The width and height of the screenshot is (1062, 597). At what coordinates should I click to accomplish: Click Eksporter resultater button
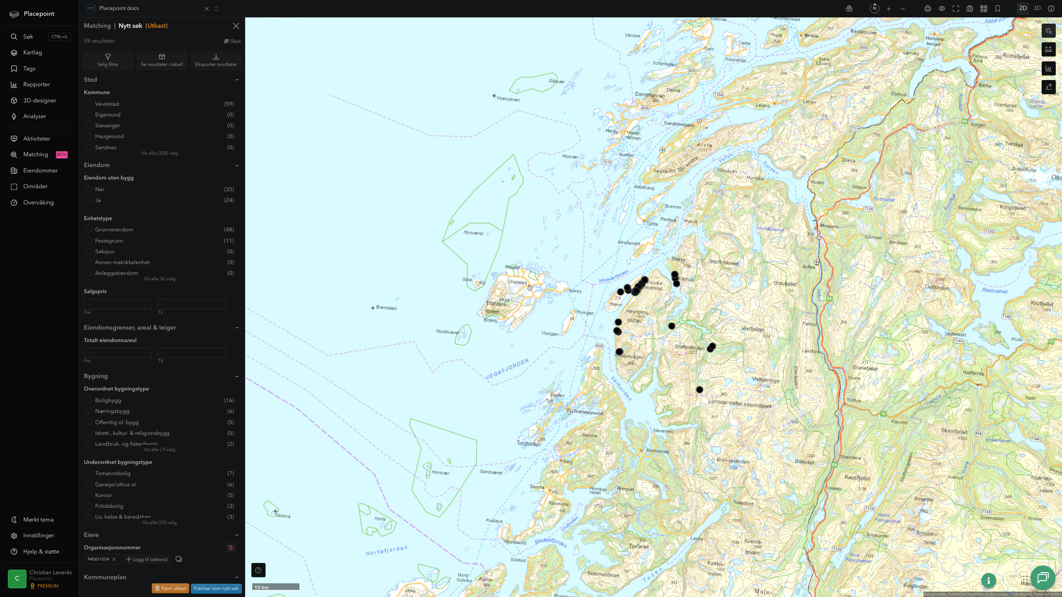pos(216,61)
